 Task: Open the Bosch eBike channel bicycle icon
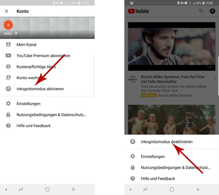(132, 78)
